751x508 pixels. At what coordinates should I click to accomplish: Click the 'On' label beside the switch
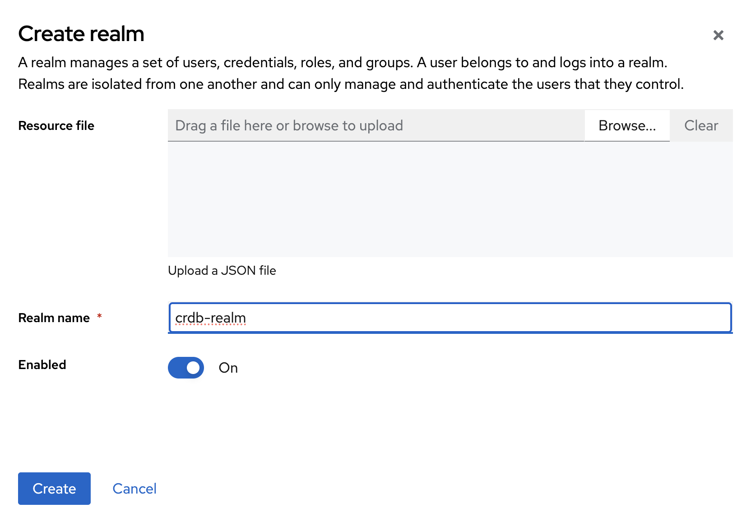(x=228, y=368)
